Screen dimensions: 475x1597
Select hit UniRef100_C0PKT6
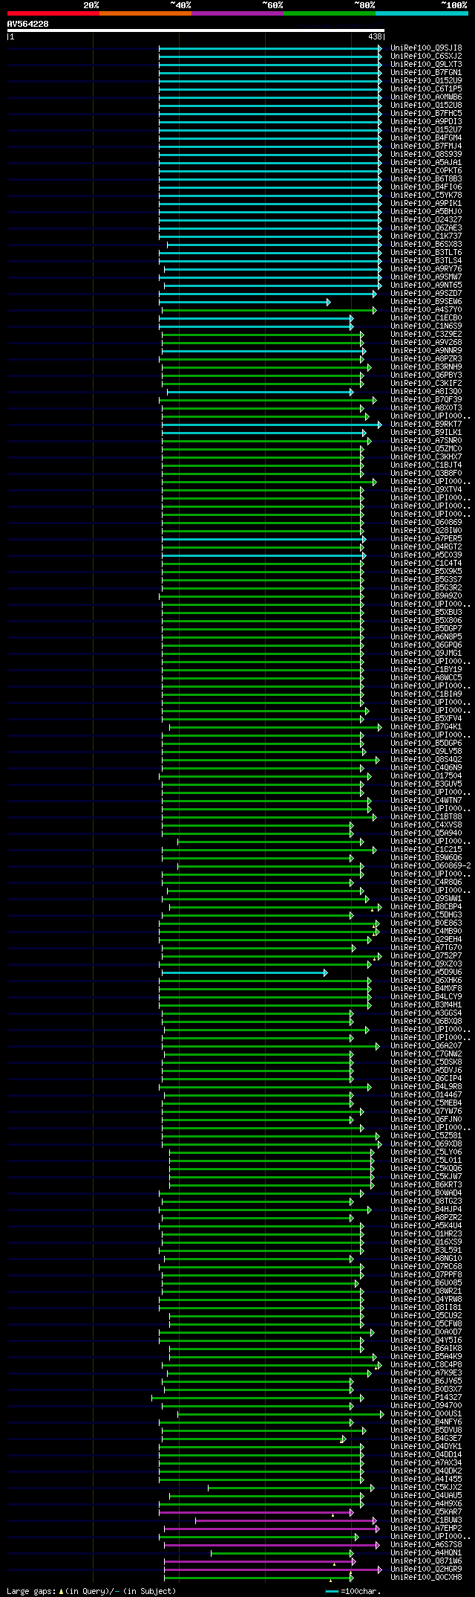coord(426,170)
